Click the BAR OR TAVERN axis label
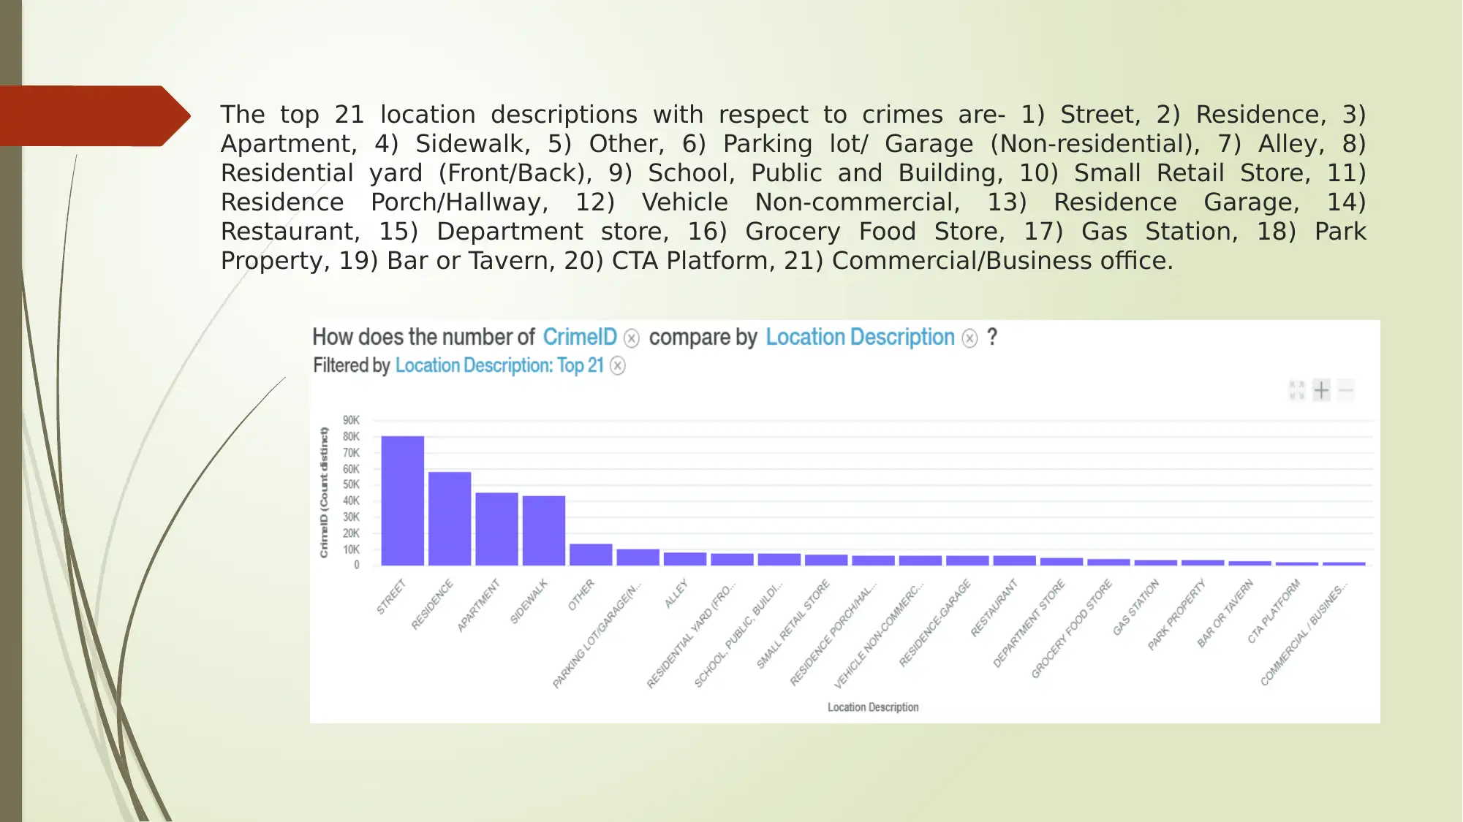 pos(1225,613)
